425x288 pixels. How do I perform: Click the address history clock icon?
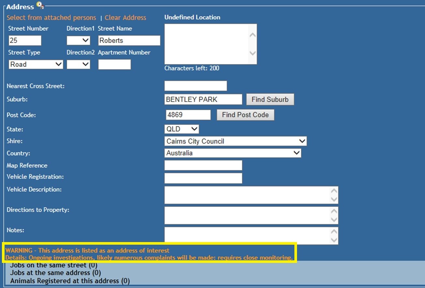pyautogui.click(x=40, y=5)
